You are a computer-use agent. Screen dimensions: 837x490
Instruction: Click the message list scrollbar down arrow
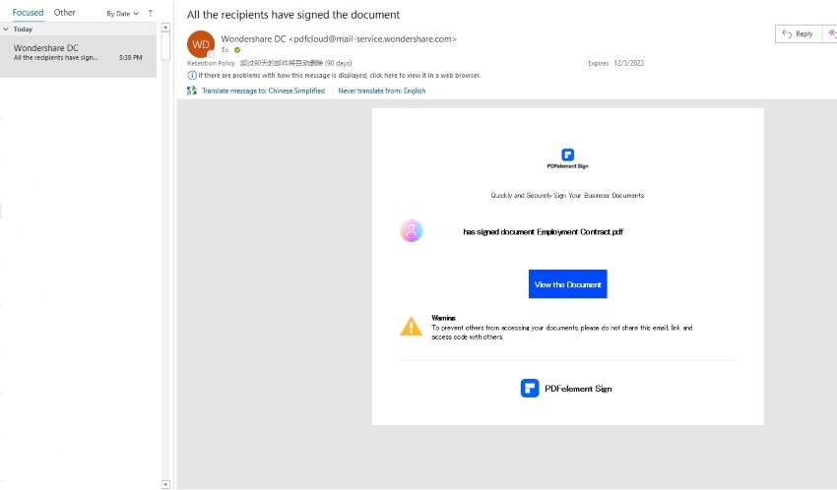click(164, 484)
